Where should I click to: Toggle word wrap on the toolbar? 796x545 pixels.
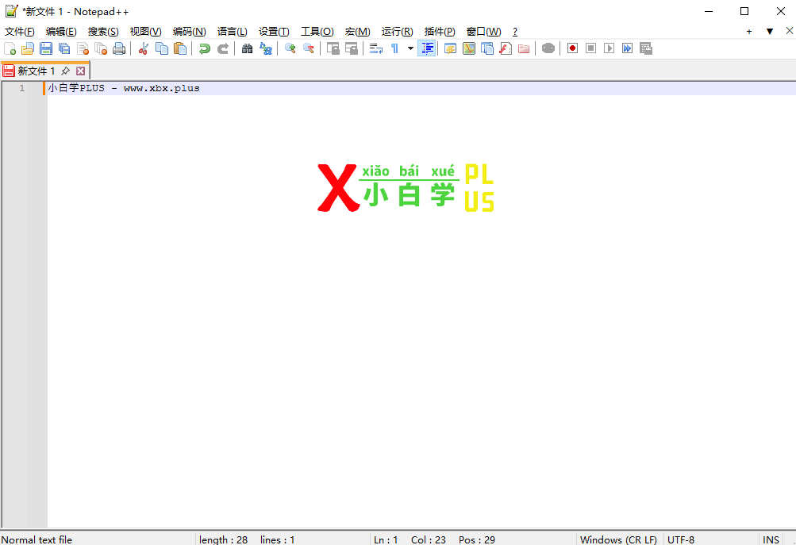coord(375,48)
